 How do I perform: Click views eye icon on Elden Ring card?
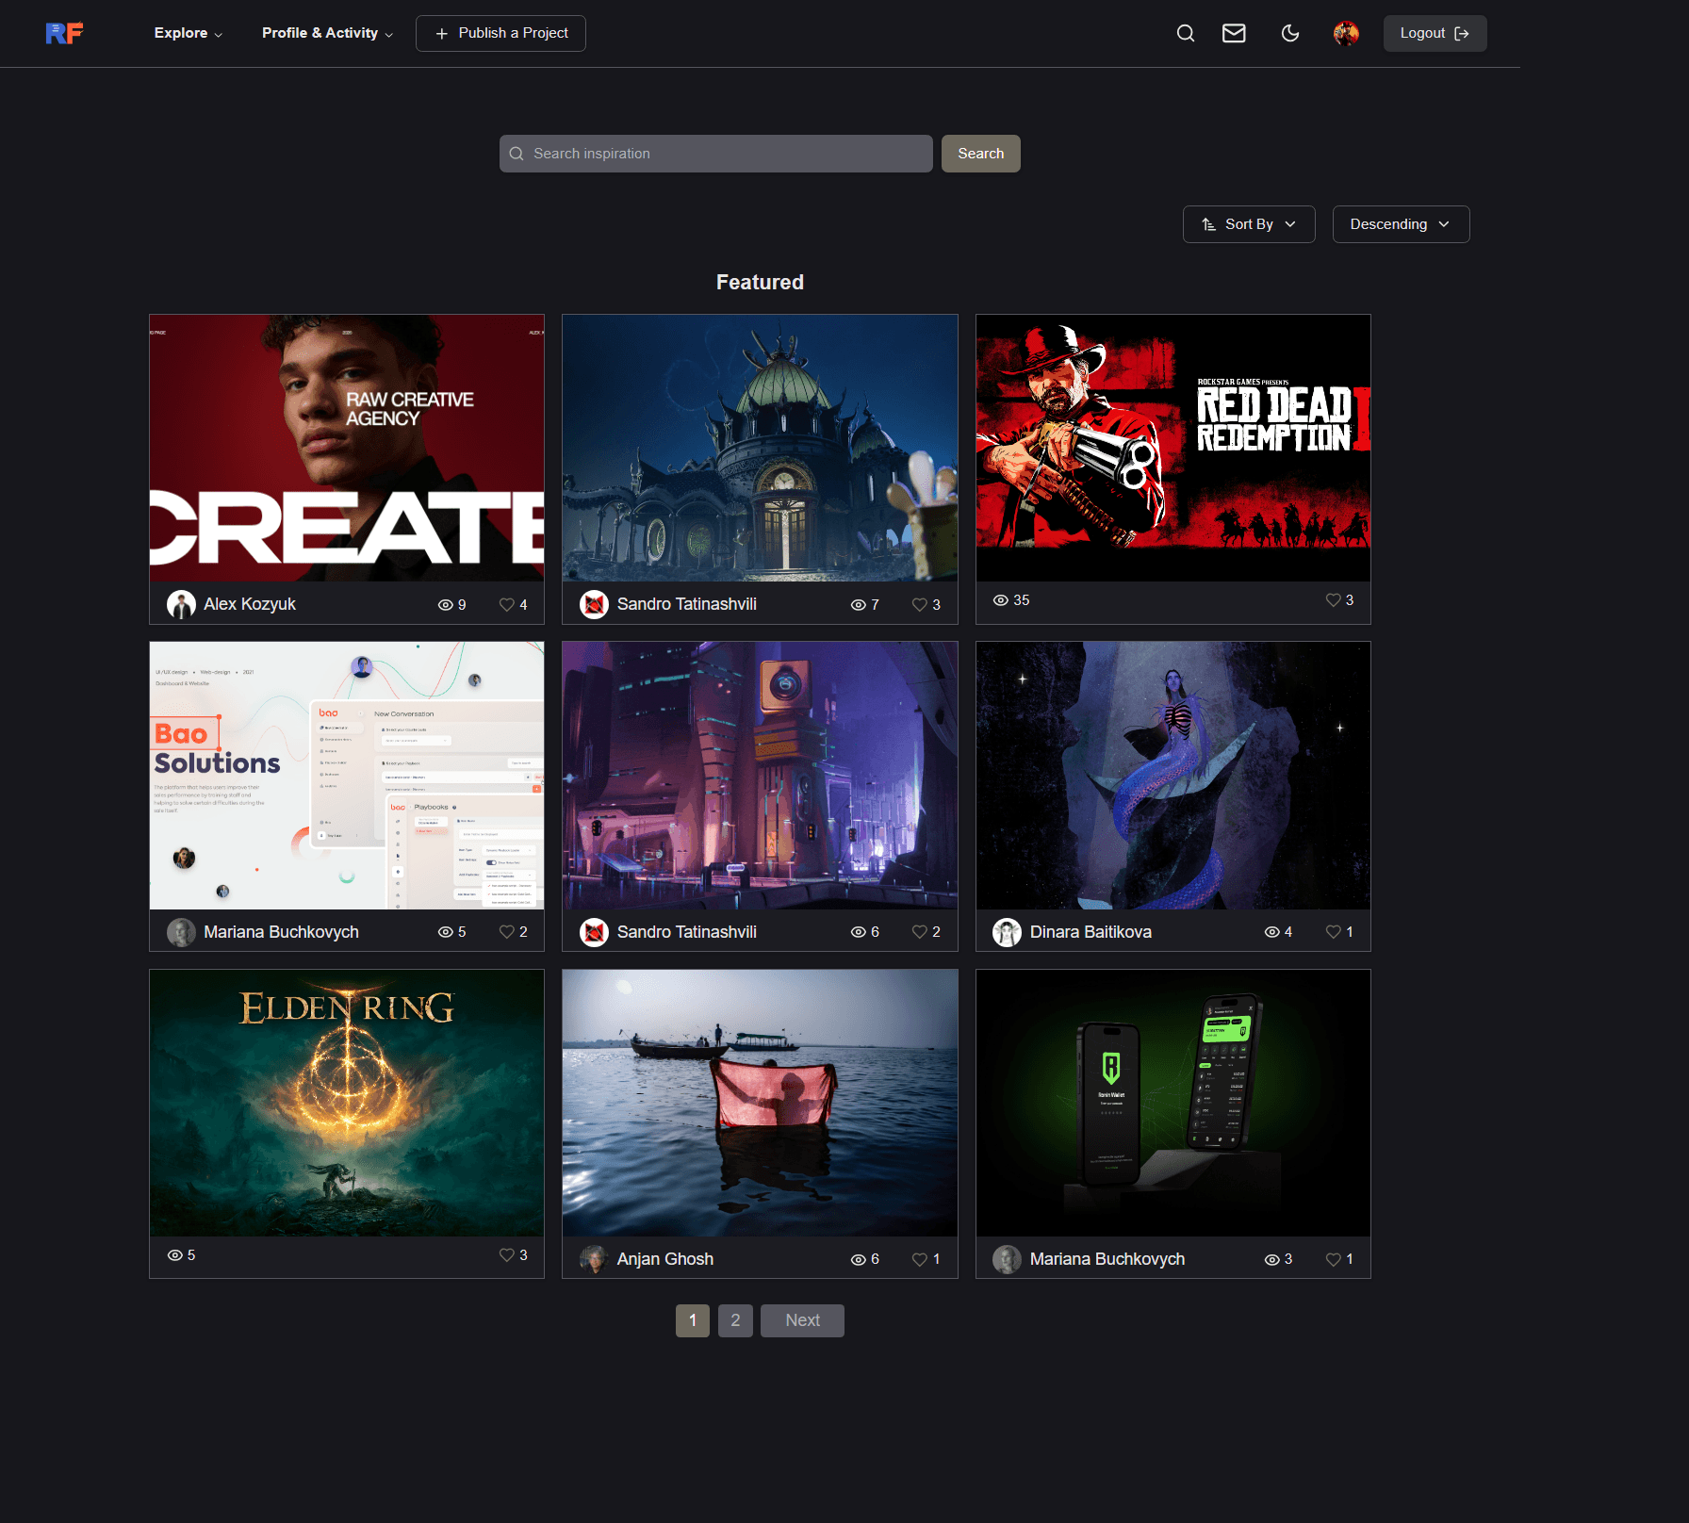[x=175, y=1254]
